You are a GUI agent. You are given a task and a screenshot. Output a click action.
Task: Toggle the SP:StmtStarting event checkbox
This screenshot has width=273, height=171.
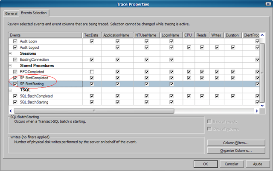16,84
